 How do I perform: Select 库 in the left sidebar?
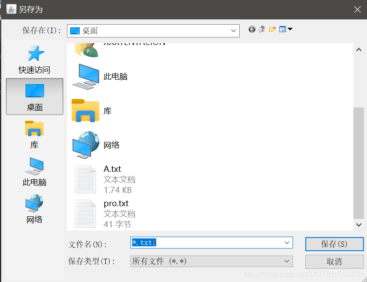pos(34,134)
